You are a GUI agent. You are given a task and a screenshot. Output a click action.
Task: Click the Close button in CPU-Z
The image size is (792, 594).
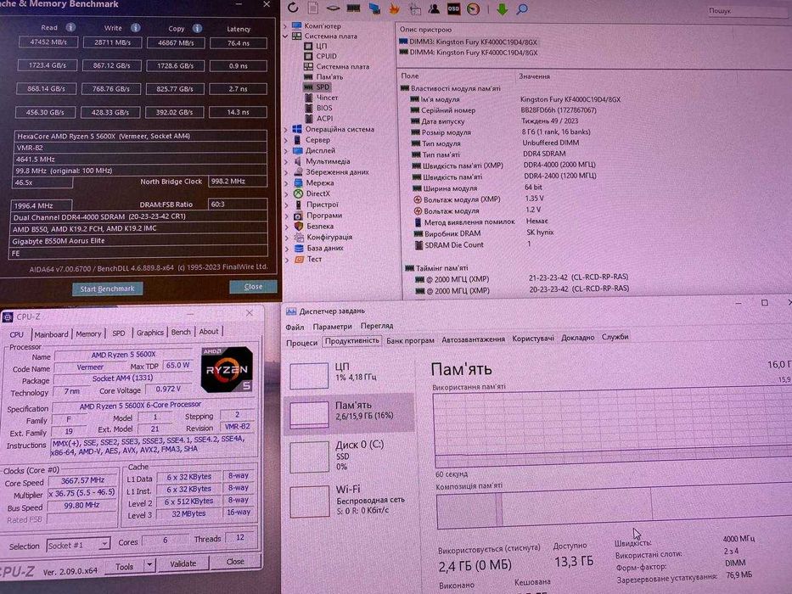click(235, 561)
